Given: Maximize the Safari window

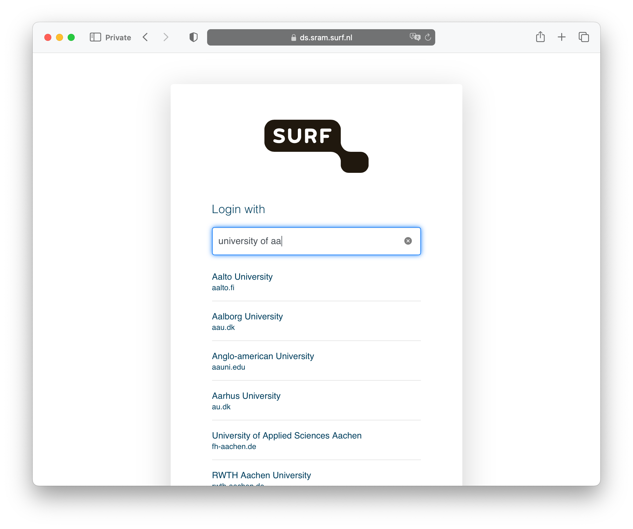Looking at the screenshot, I should point(71,37).
